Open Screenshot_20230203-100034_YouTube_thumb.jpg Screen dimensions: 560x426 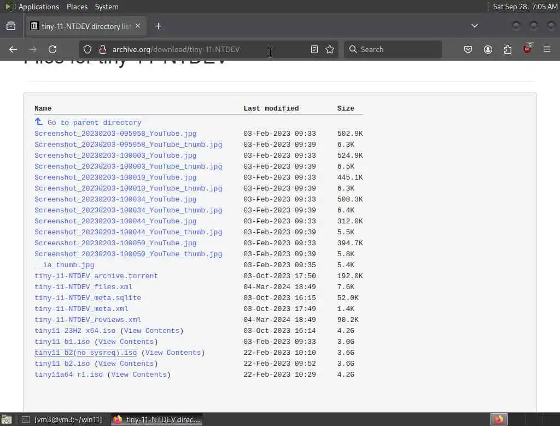click(128, 210)
